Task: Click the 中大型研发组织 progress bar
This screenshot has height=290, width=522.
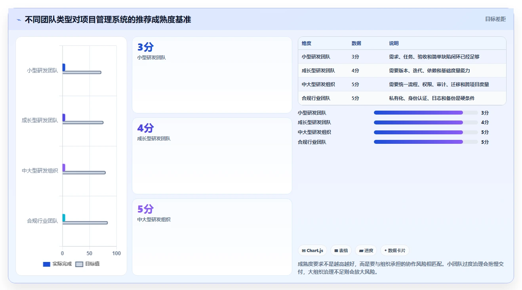Action: 426,132
